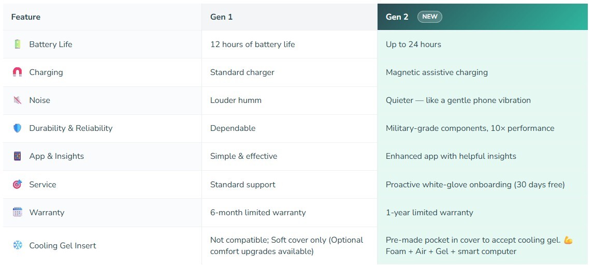This screenshot has height=268, width=593.
Task: Click the Battery Life row label
Action: coord(51,44)
